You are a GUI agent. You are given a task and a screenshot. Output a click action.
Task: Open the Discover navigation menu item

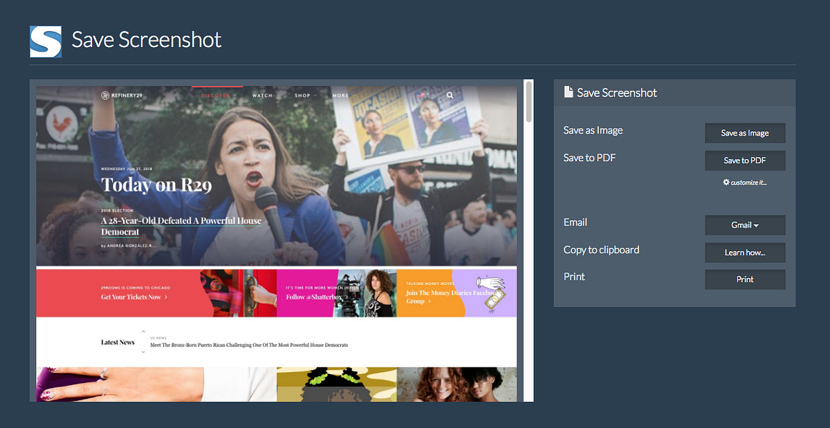(x=215, y=95)
